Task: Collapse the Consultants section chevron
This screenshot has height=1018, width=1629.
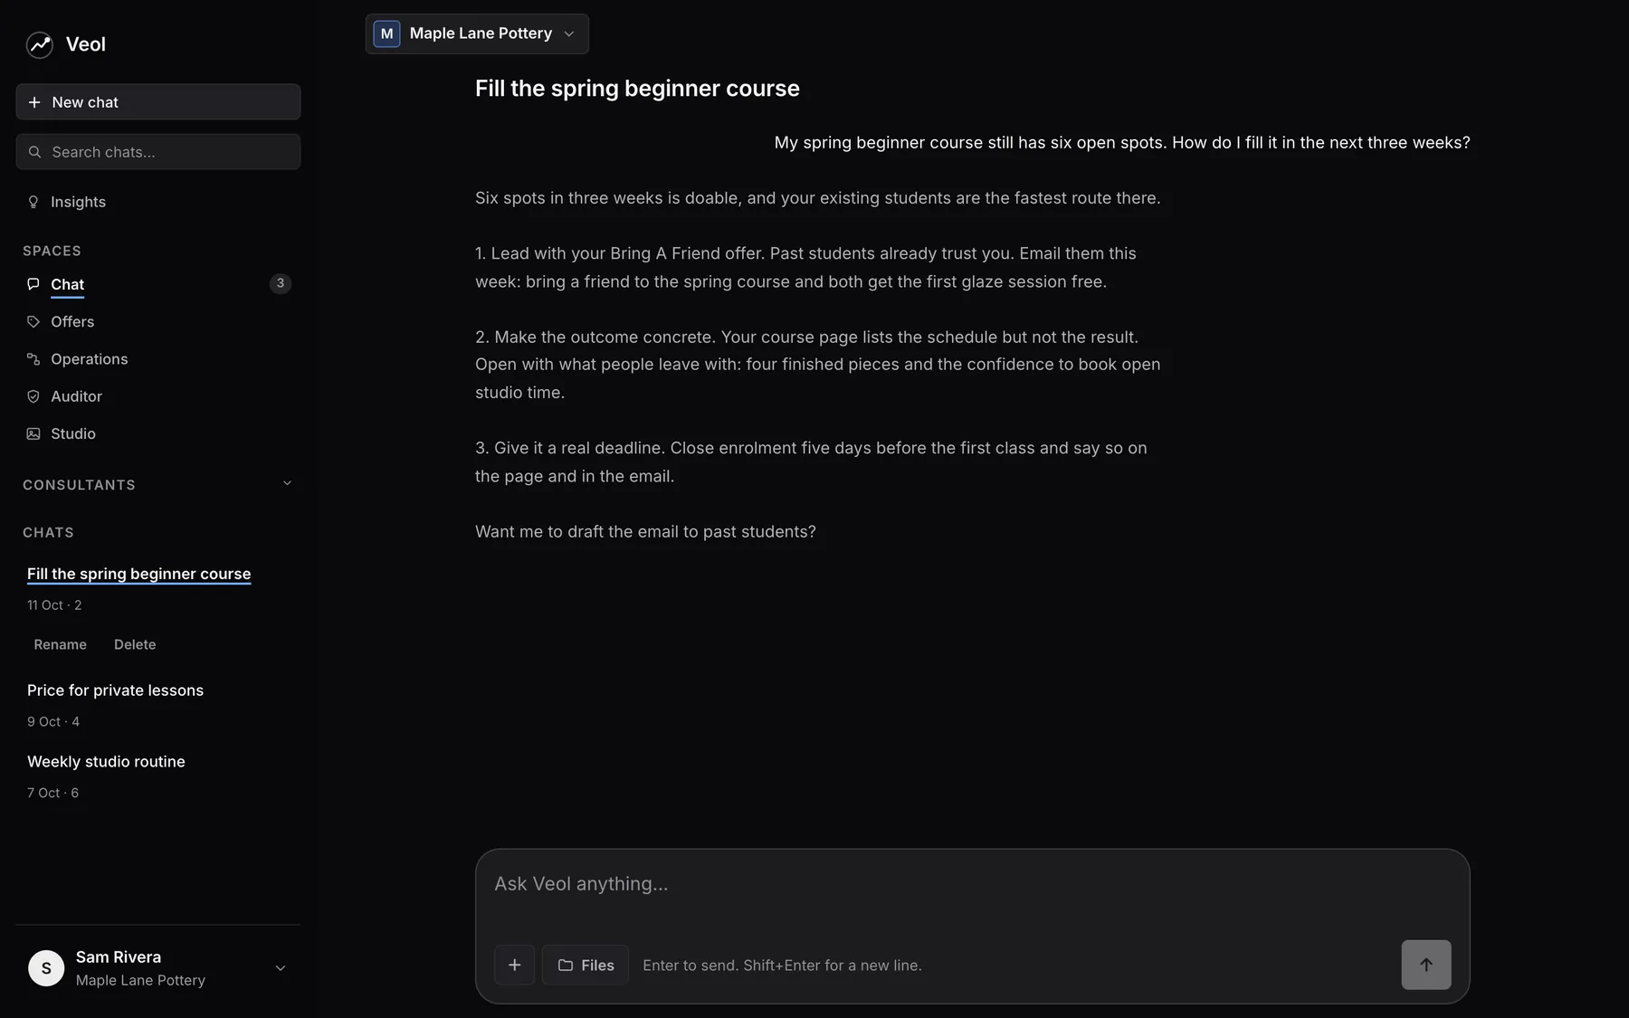Action: click(x=287, y=484)
